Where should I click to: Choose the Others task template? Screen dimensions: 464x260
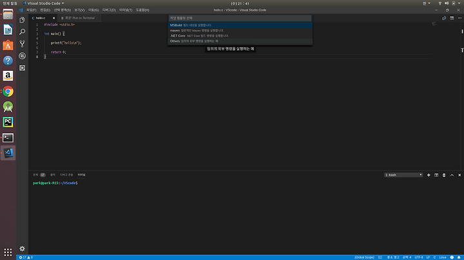pyautogui.click(x=240, y=41)
